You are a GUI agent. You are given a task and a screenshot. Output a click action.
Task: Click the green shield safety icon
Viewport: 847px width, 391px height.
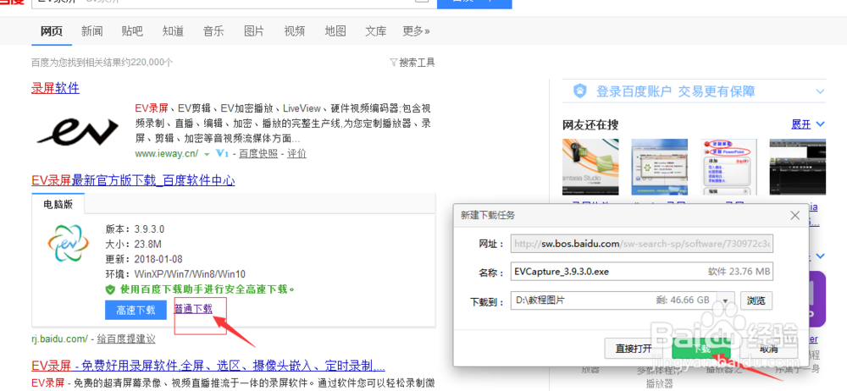tap(110, 289)
